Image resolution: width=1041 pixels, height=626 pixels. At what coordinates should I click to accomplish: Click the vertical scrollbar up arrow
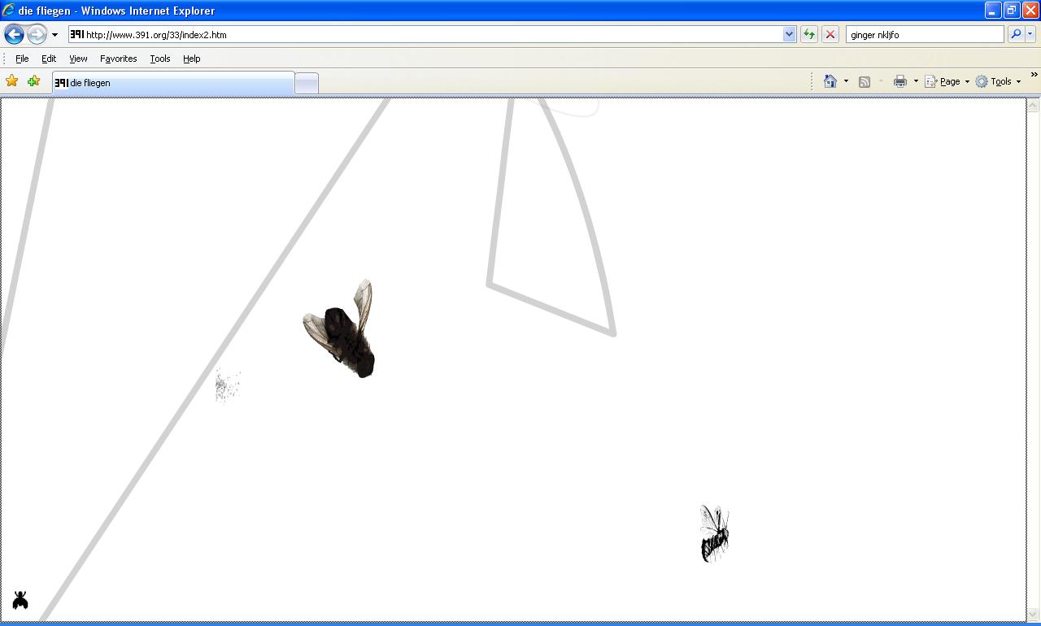pyautogui.click(x=1033, y=105)
